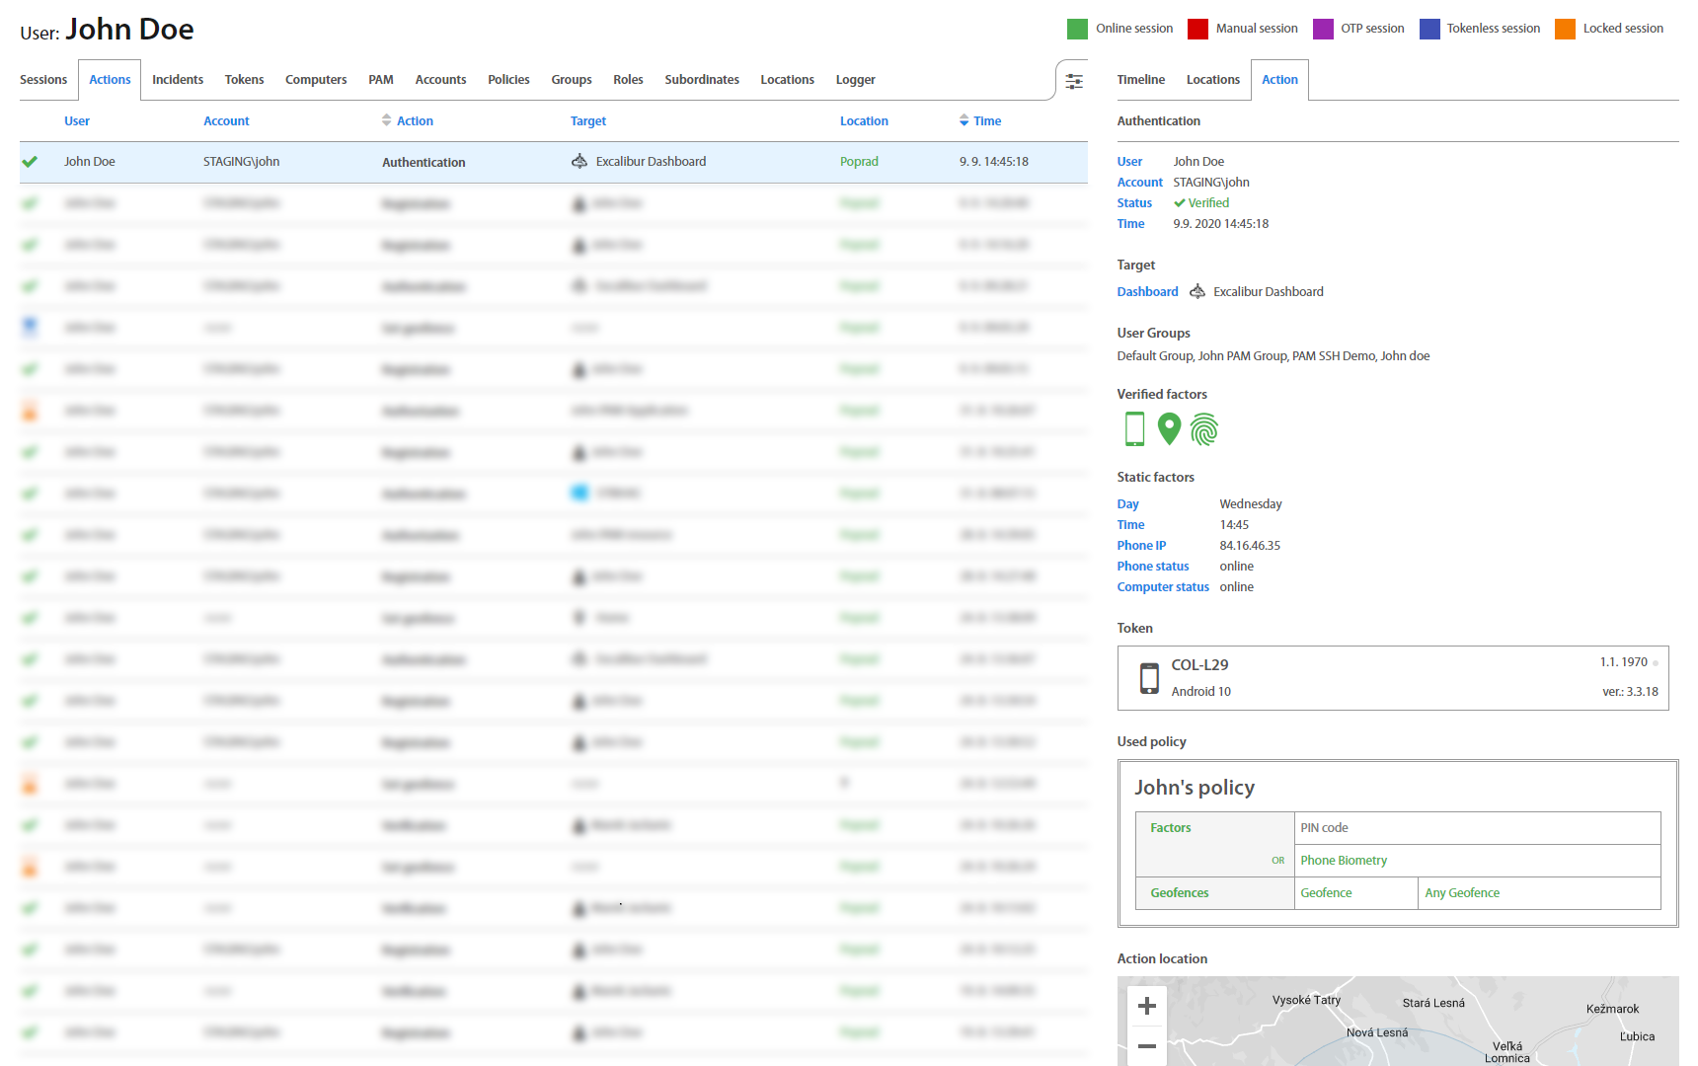Click the phone verified factor icon

point(1134,429)
